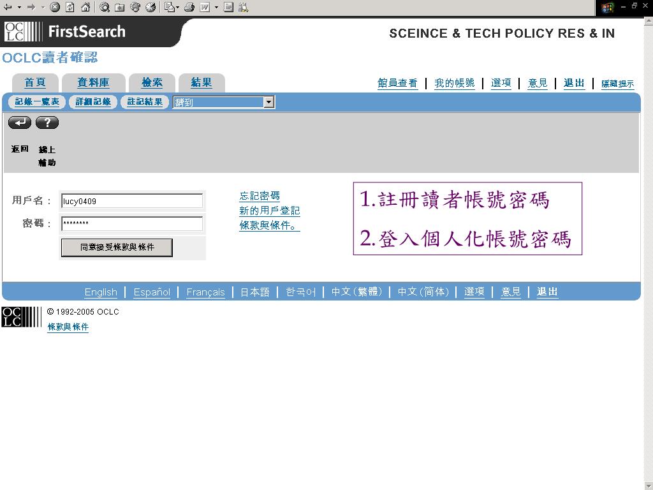Open the browser Search icon
Screen dimensions: 653x490
[105, 7]
